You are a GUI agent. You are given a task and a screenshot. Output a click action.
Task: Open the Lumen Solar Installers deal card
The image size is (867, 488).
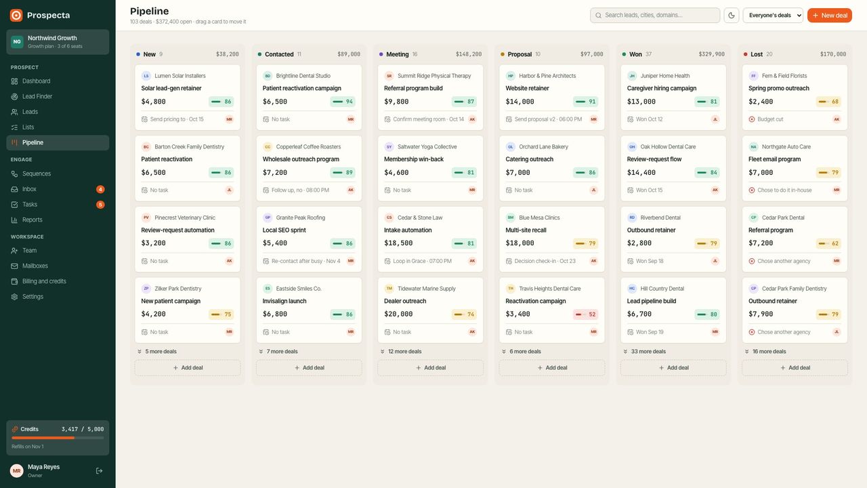188,97
